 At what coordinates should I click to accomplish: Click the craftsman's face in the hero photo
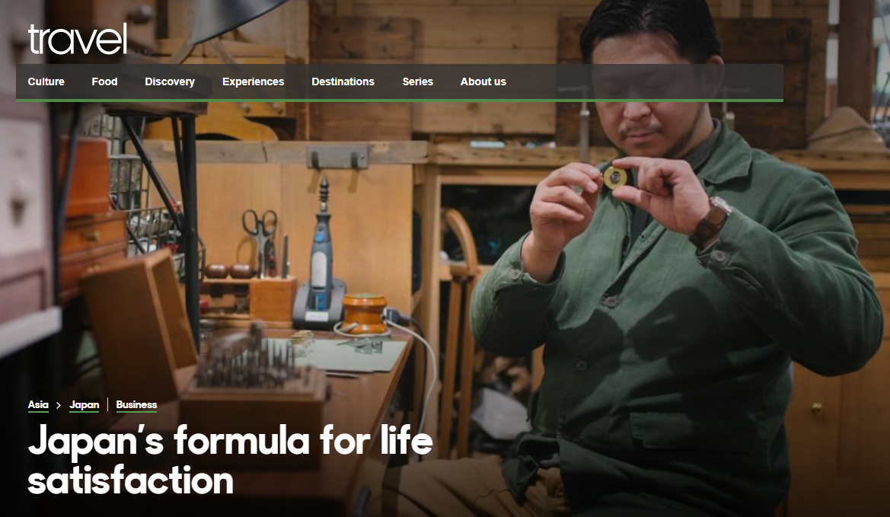[x=647, y=97]
